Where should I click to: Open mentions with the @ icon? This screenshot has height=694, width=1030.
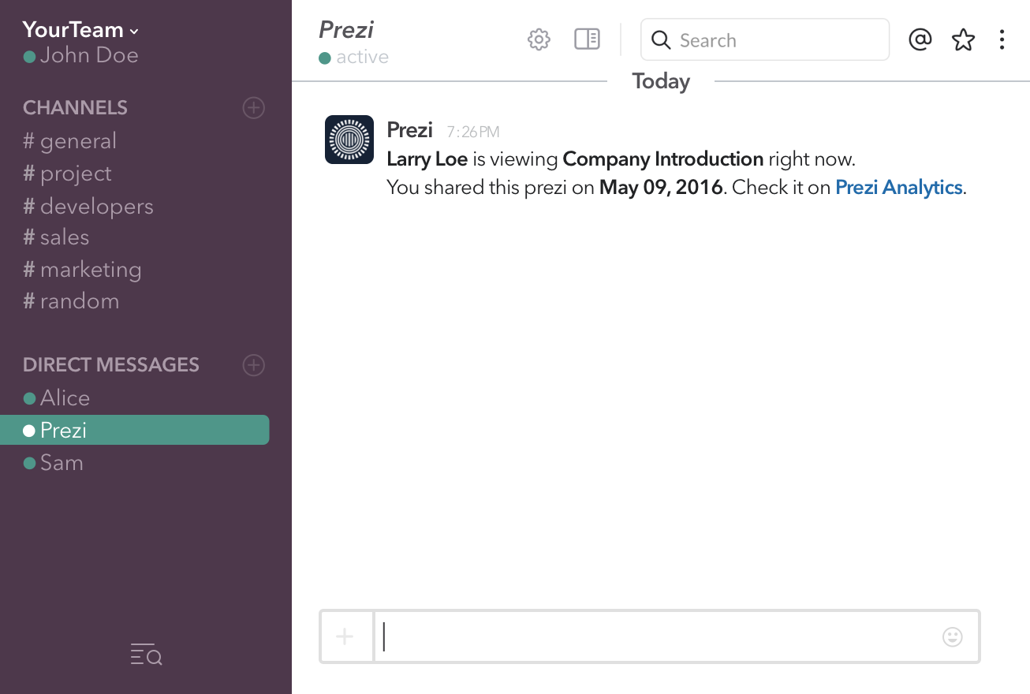click(x=920, y=39)
